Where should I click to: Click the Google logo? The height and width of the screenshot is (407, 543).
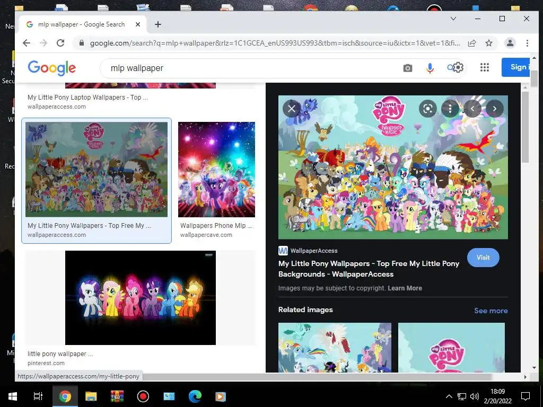click(51, 68)
